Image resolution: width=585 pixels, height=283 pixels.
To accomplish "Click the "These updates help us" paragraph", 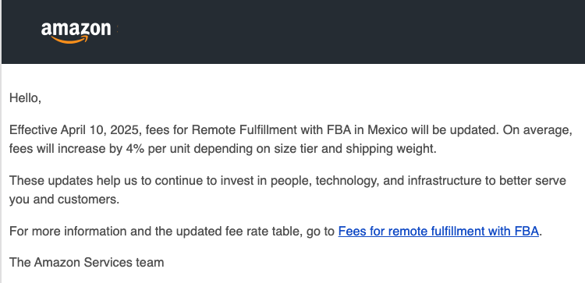I will 288,190.
